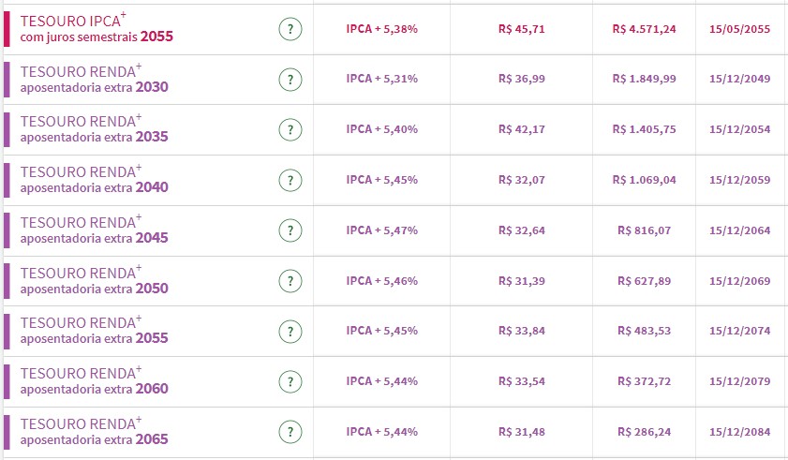Select minimum investment R$ 31,48
Screen dimensions: 788x460
522,432
